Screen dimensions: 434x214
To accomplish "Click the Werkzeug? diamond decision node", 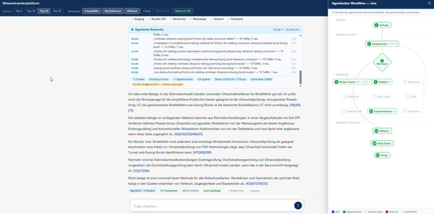I will click(382, 62).
